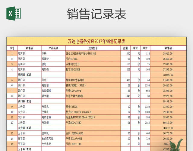
Task: Select the product cell 台式燃气灶
Action: [53, 139]
